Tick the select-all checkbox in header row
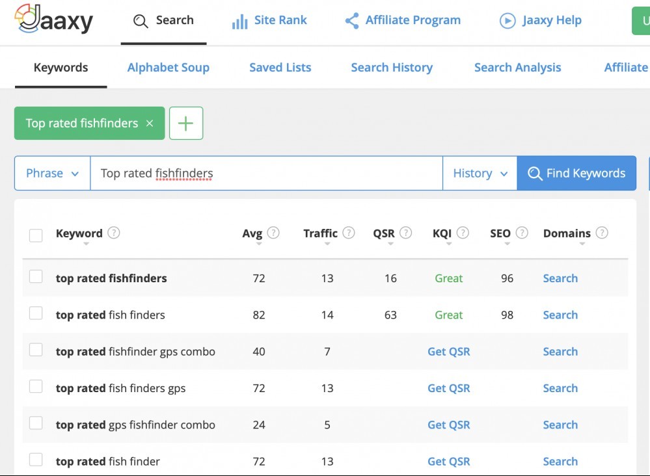The width and height of the screenshot is (650, 476). (x=36, y=235)
